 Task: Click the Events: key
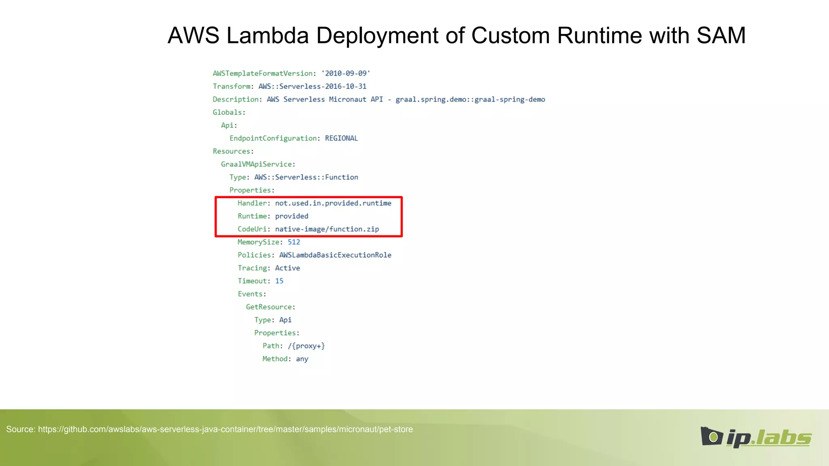pyautogui.click(x=252, y=294)
